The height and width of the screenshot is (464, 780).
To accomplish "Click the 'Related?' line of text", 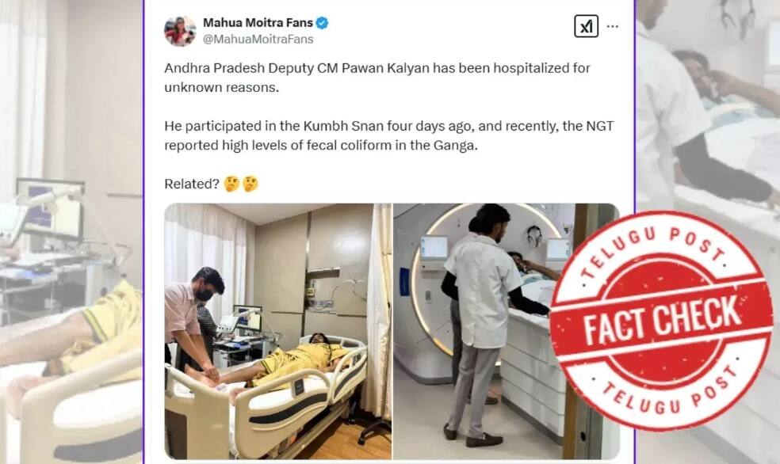I will point(192,184).
